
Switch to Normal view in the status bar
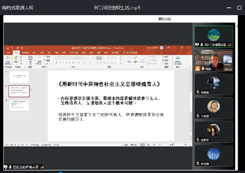tap(142, 145)
